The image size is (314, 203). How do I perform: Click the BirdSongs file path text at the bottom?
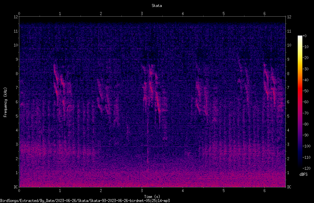85,201
